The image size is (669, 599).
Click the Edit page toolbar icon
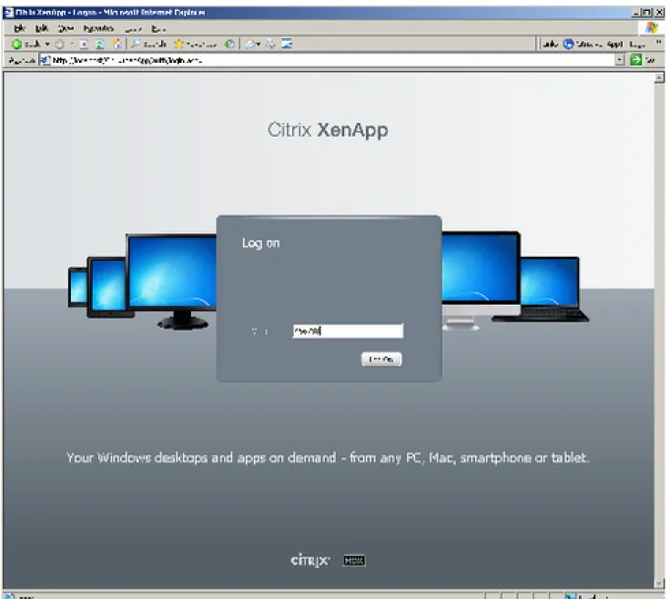click(x=287, y=44)
